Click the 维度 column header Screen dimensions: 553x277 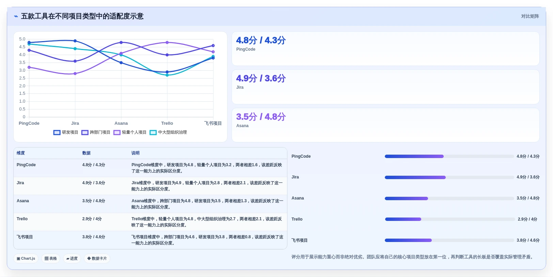point(21,153)
